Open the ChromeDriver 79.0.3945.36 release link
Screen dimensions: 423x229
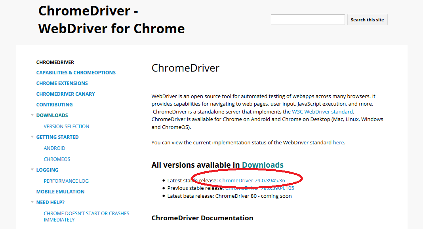pos(252,180)
